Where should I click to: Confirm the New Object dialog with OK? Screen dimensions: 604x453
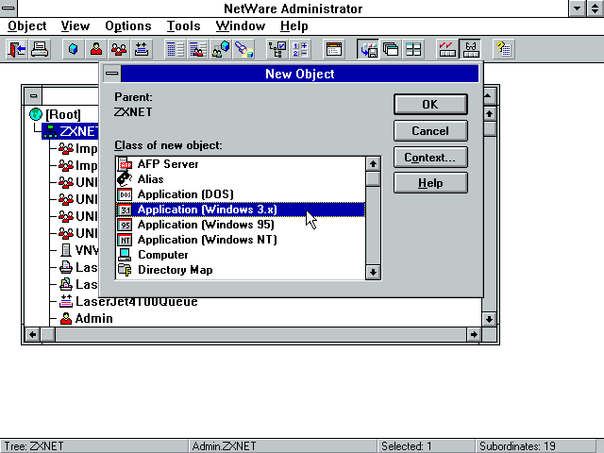(x=430, y=105)
